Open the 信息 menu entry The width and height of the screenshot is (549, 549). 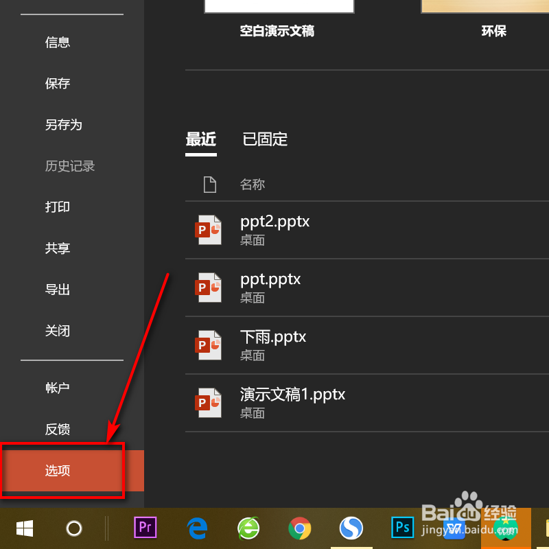click(58, 43)
